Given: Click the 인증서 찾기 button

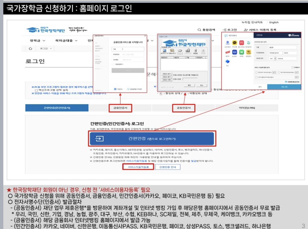Looking at the screenshot, I should 167,77.
